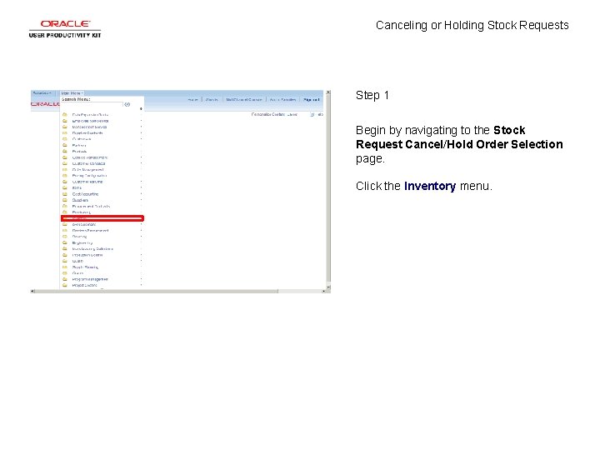Click the folder icon next to Quality
Viewport: 600px width, 450px height.
click(x=65, y=261)
